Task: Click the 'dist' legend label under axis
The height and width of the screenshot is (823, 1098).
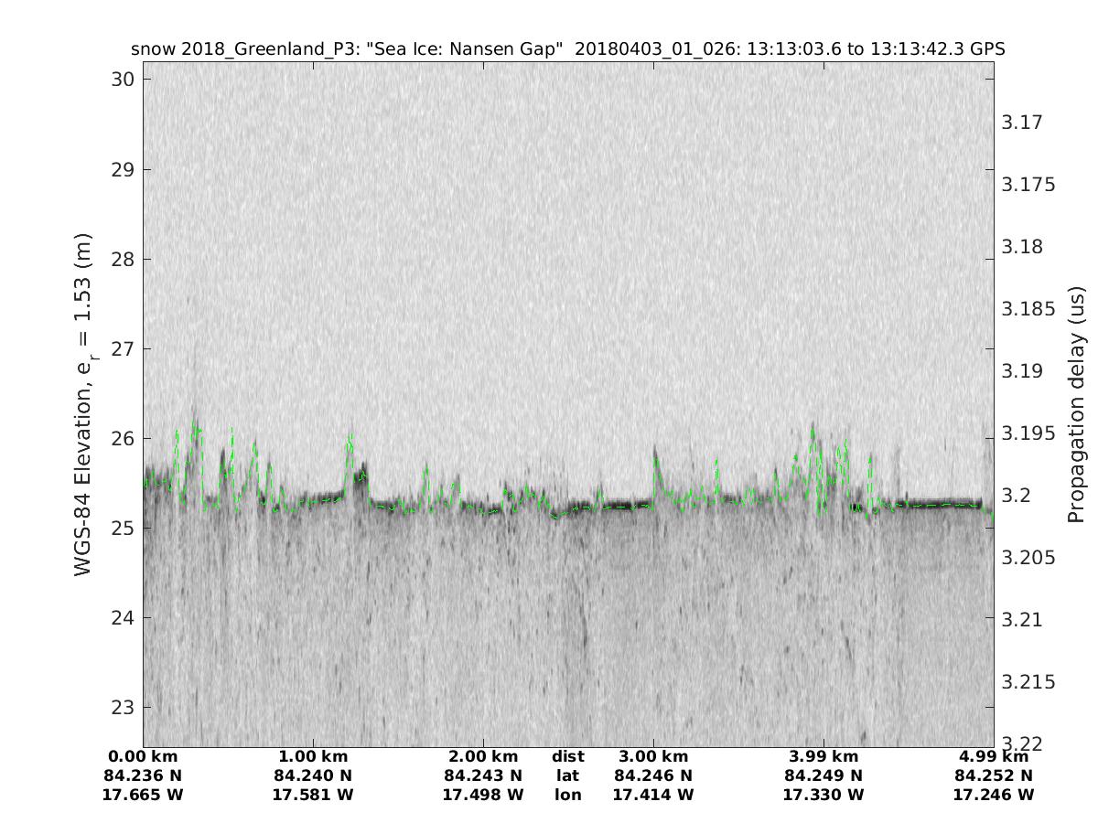Action: 567,757
